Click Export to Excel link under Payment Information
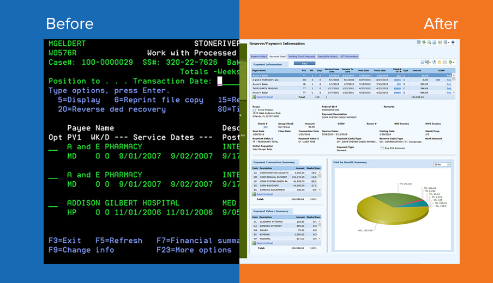 point(264,97)
